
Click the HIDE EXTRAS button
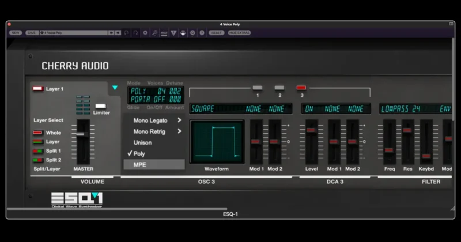[x=239, y=33]
